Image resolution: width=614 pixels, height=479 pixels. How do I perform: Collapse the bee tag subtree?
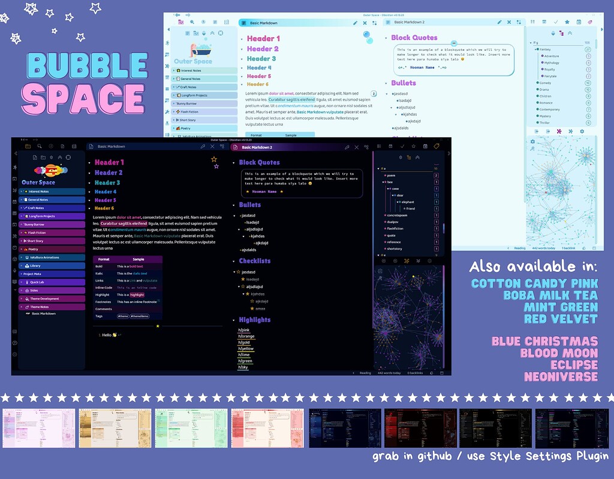pos(383,182)
